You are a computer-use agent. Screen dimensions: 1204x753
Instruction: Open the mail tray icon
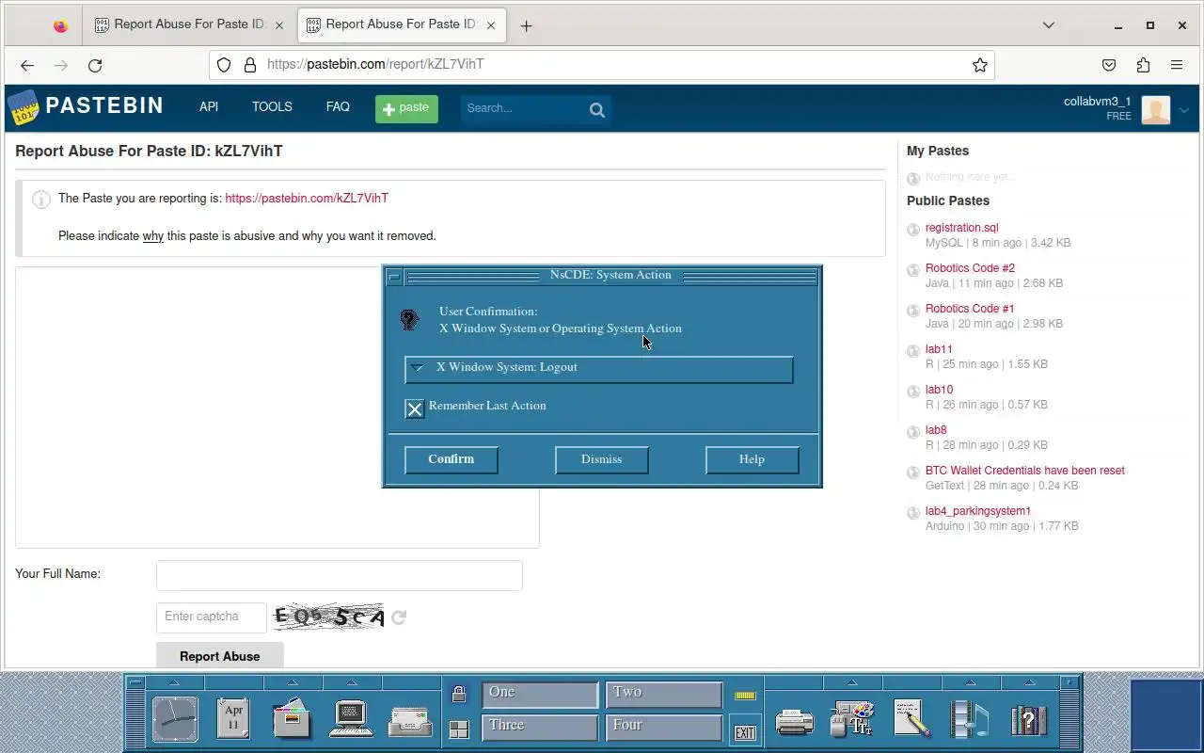(410, 722)
